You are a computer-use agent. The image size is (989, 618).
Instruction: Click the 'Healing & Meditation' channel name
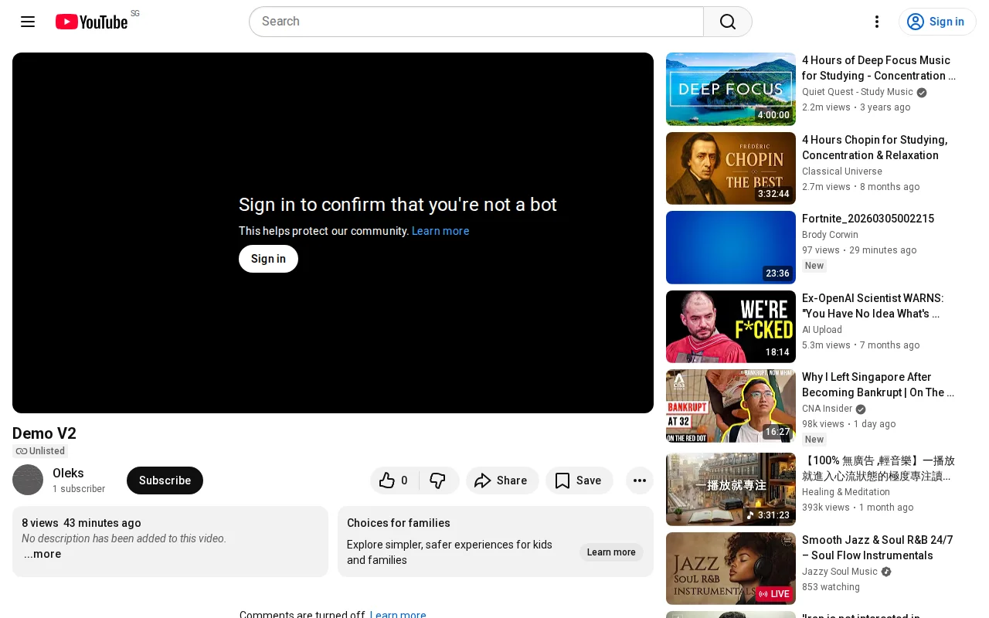tap(846, 492)
